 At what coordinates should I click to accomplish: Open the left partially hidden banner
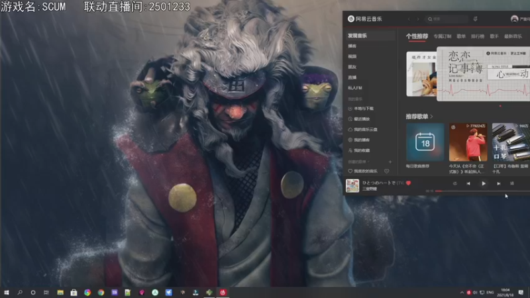pyautogui.click(x=421, y=74)
